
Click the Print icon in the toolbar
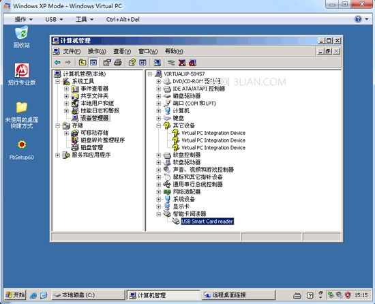[118, 63]
